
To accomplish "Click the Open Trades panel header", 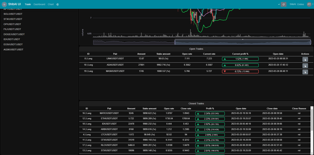I will click(x=196, y=49).
